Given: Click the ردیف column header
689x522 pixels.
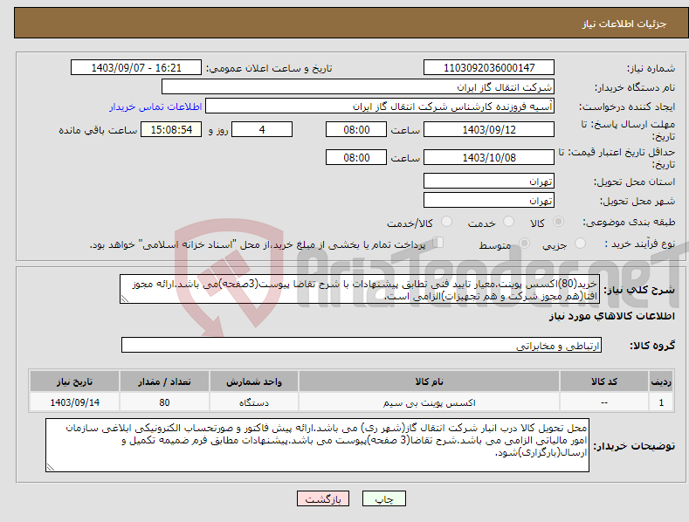Looking at the screenshot, I should (661, 381).
